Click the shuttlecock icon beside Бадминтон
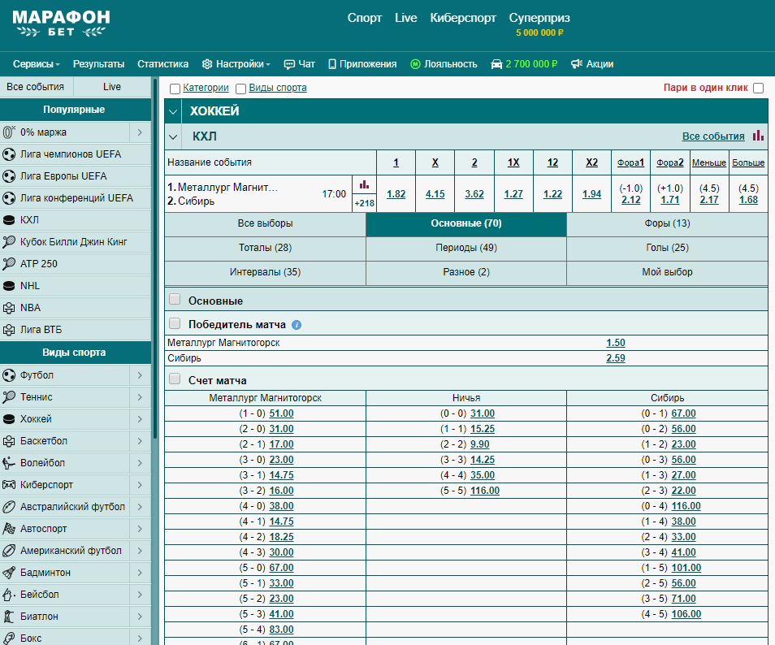This screenshot has width=775, height=645. (x=9, y=573)
